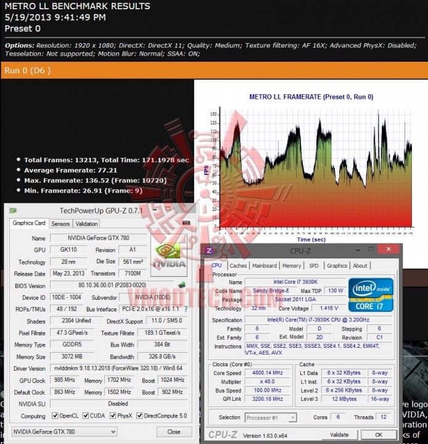Image resolution: width=428 pixels, height=444 pixels.
Task: Click the GPU-Z title bar app icon
Action: click(13, 210)
